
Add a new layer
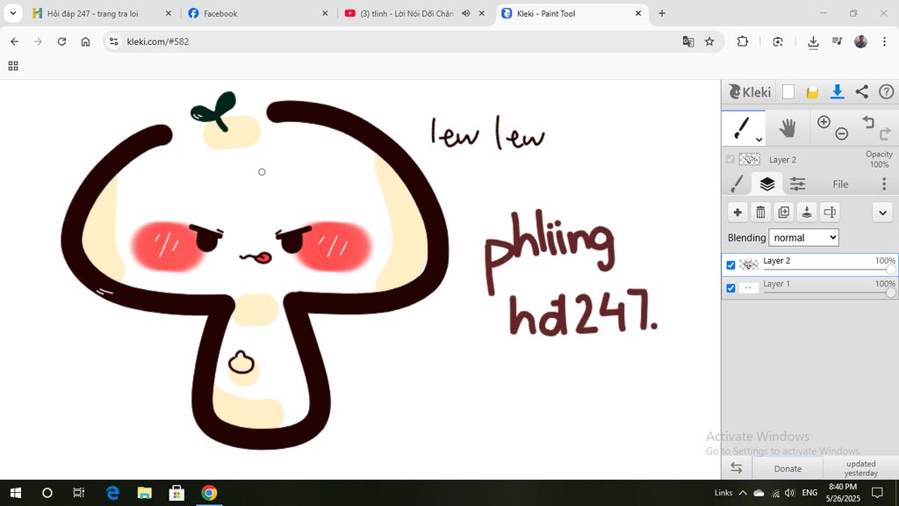pos(737,213)
